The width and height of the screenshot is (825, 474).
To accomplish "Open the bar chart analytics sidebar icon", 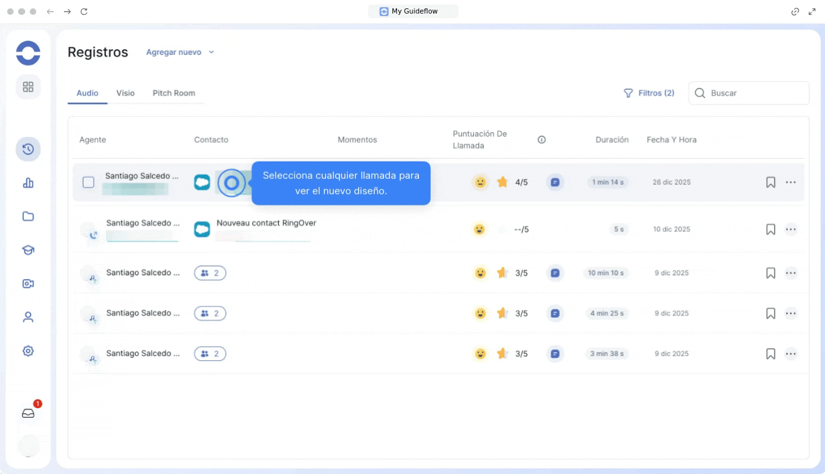I will click(28, 183).
